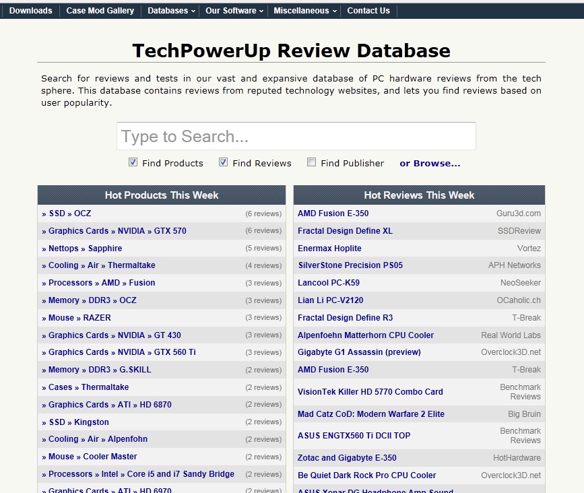The height and width of the screenshot is (493, 584).
Task: Open the Lancool PC-K59 review
Action: pos(329,283)
